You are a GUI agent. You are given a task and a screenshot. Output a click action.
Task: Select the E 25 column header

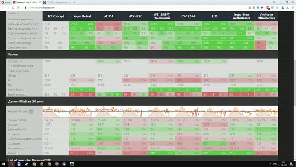tap(215, 16)
